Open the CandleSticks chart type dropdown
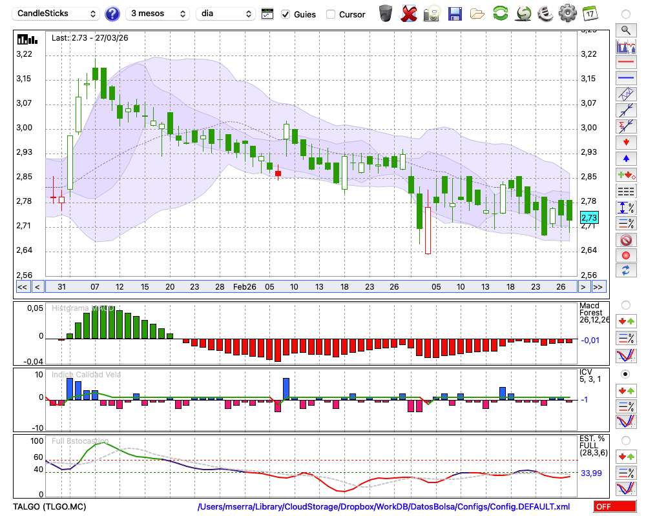This screenshot has height=516, width=646. point(57,14)
